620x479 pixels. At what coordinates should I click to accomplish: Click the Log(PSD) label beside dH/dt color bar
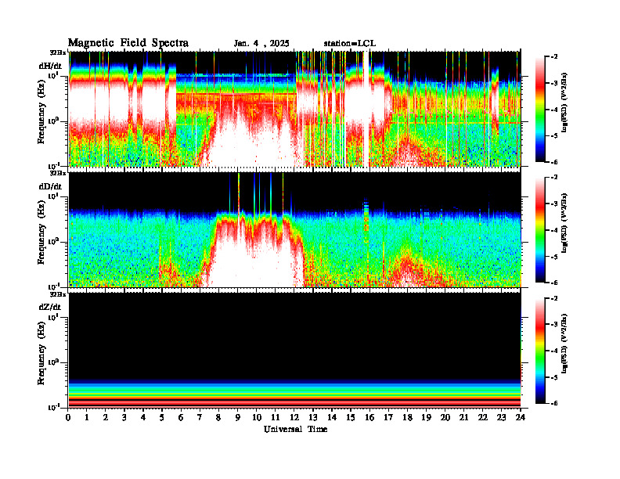point(564,102)
